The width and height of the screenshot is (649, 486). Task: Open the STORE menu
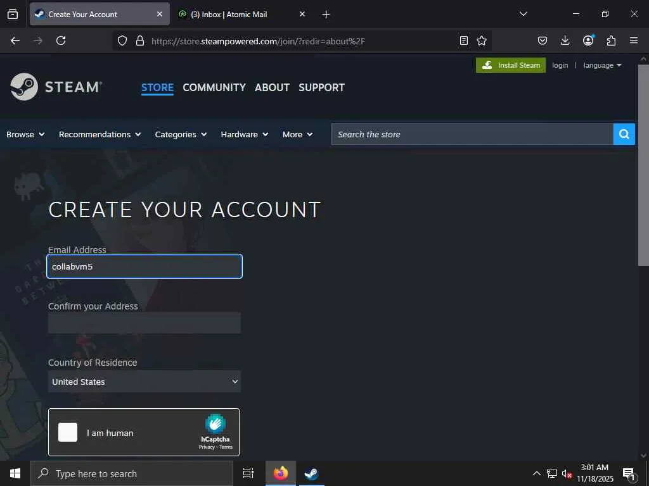(157, 87)
